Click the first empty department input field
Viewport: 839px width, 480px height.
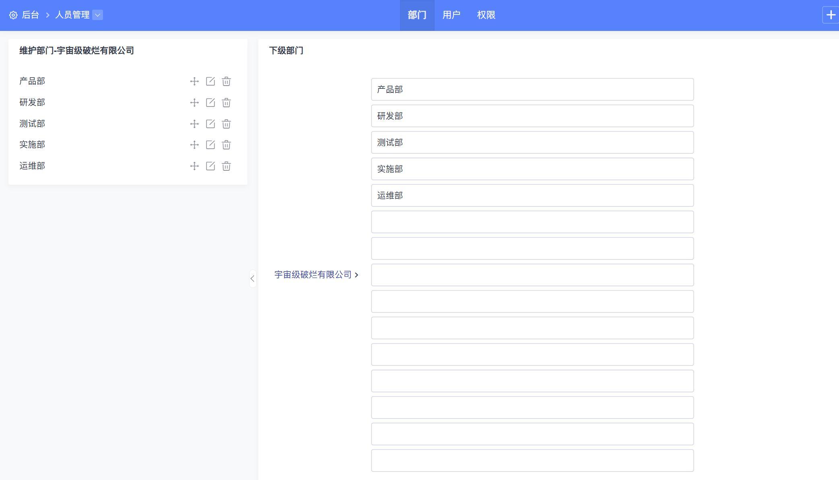click(x=532, y=222)
